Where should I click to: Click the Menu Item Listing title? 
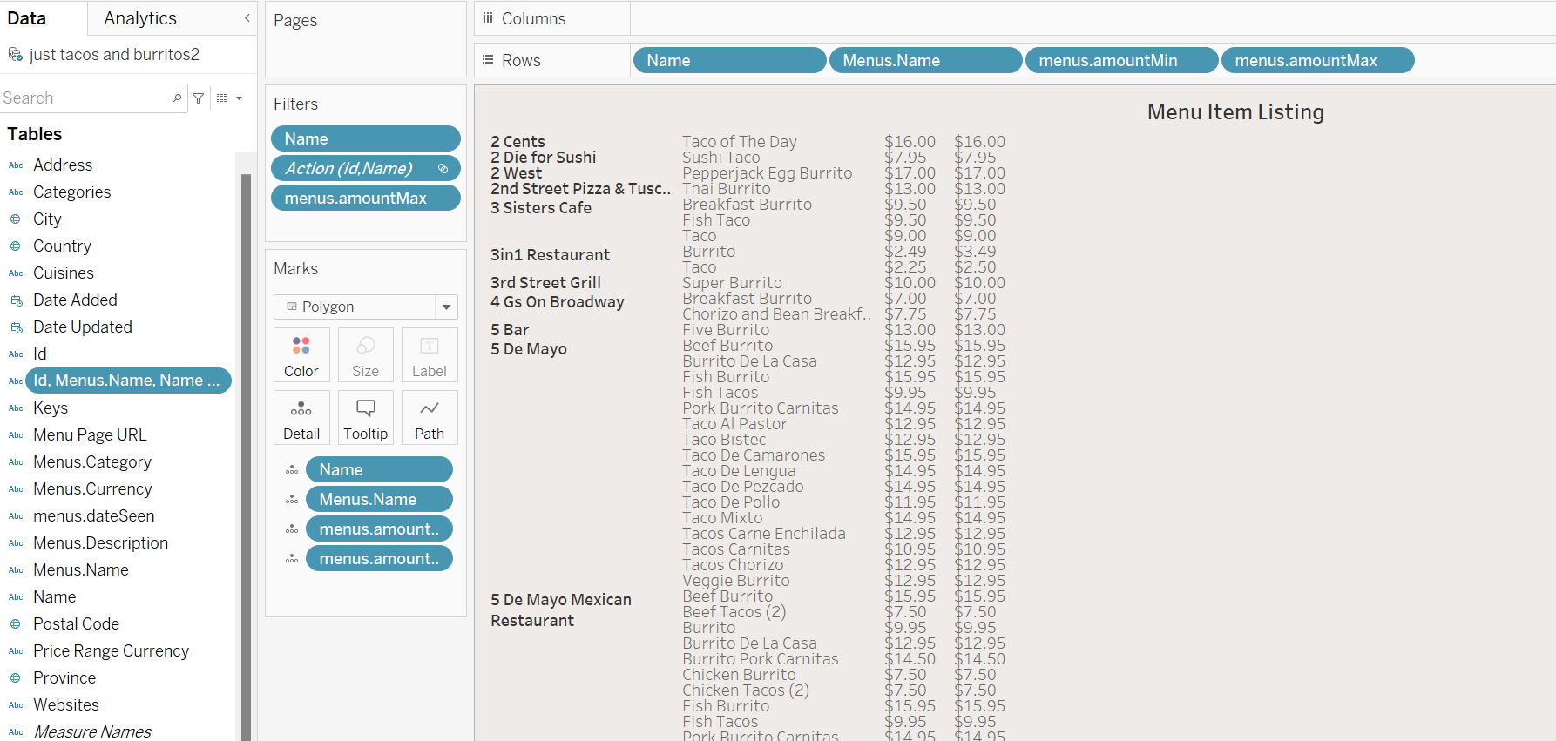coord(1235,112)
